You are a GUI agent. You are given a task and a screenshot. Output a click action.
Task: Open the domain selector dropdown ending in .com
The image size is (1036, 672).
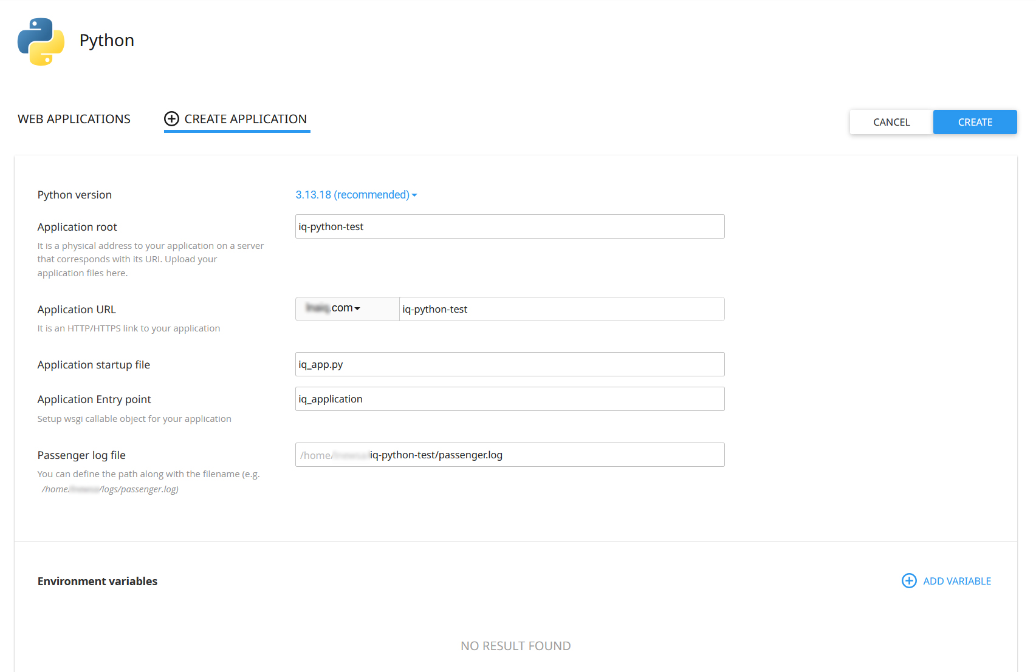click(348, 309)
